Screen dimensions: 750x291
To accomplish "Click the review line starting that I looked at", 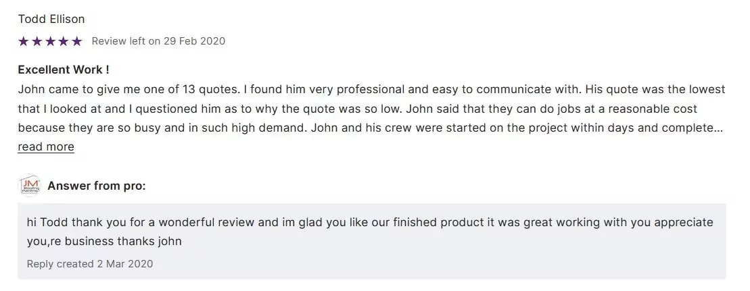I will coord(357,109).
